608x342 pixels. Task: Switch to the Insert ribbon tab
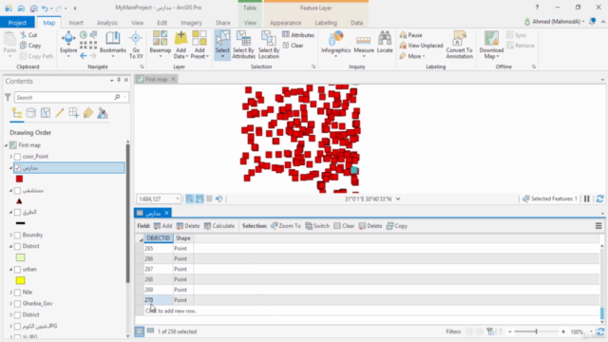pos(76,23)
